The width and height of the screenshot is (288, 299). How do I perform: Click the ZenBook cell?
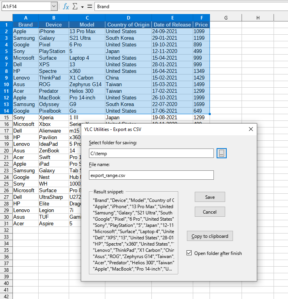[x=53, y=150]
